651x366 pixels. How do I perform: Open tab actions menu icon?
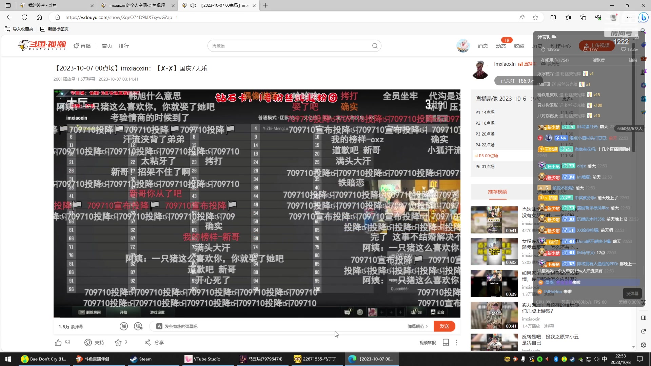8,5
